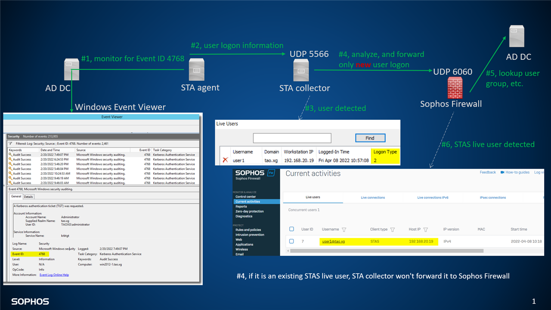Click the Fri Apr 08 2022 10:57:08 cell
Screen dimensions: 551x310
click(343, 160)
